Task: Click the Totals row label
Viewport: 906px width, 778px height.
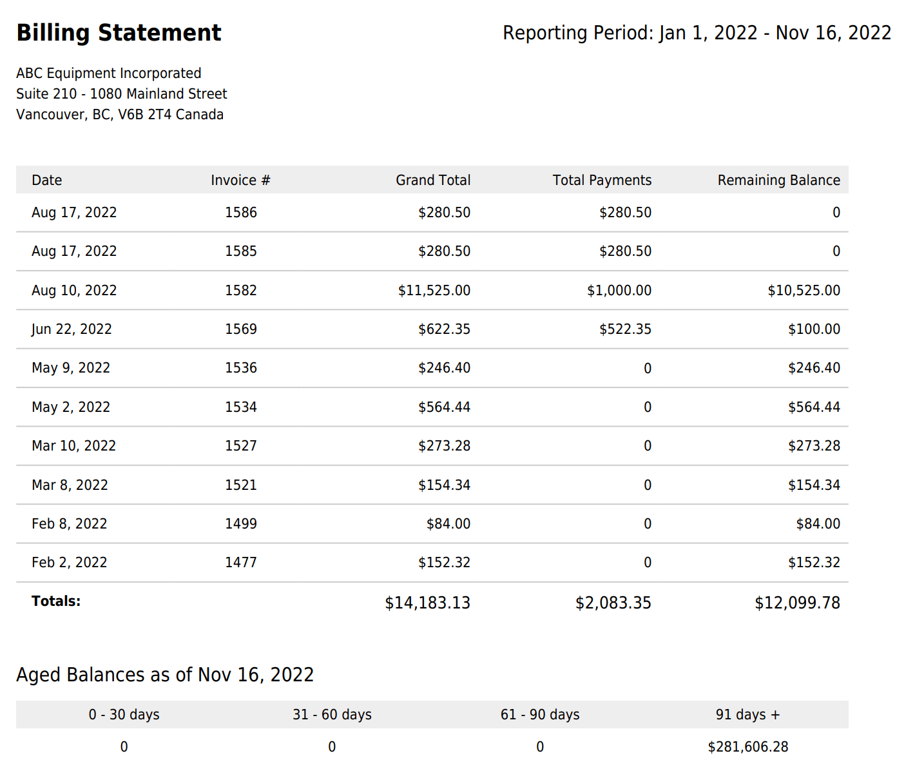Action: (x=56, y=601)
